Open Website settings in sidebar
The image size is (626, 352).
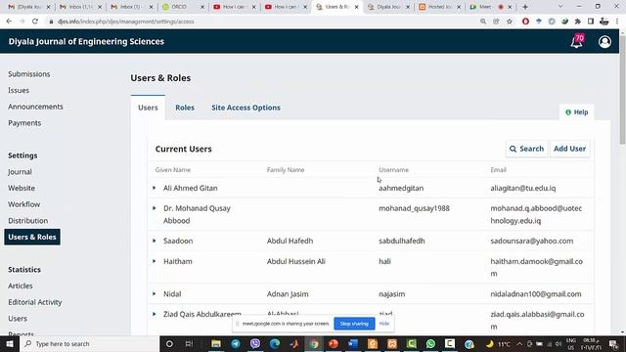pos(22,188)
